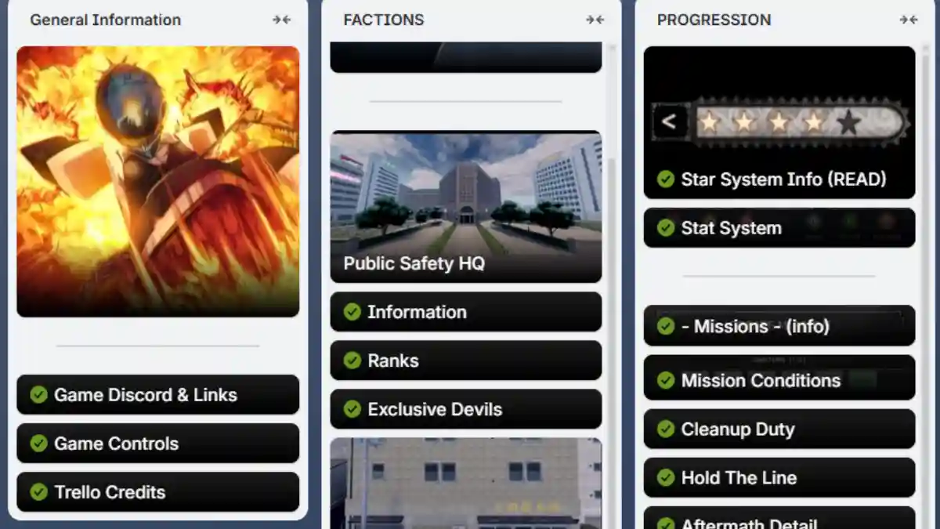Screen dimensions: 940x529
Task: Collapse the General Information list
Action: click(282, 20)
